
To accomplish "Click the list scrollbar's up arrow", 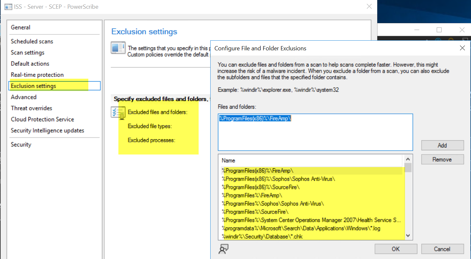I will [408, 159].
